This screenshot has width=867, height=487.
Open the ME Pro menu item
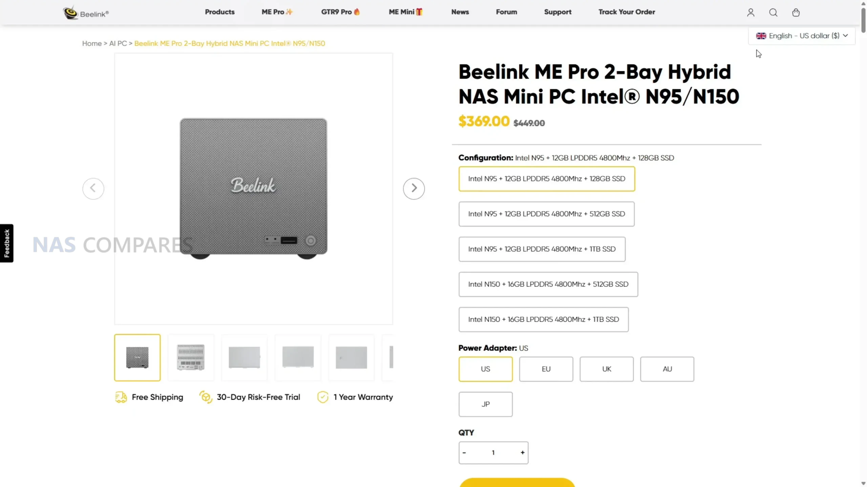point(277,12)
